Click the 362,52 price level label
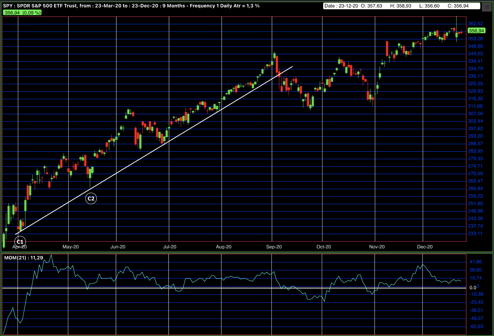This screenshot has height=336, width=494. click(475, 24)
